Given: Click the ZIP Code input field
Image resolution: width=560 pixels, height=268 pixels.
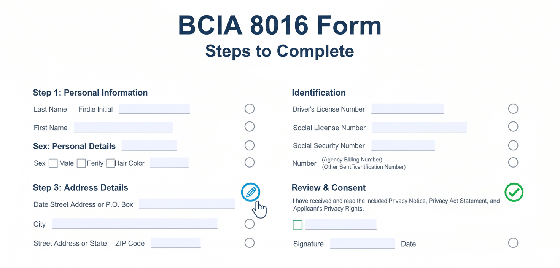Looking at the screenshot, I should point(175,243).
